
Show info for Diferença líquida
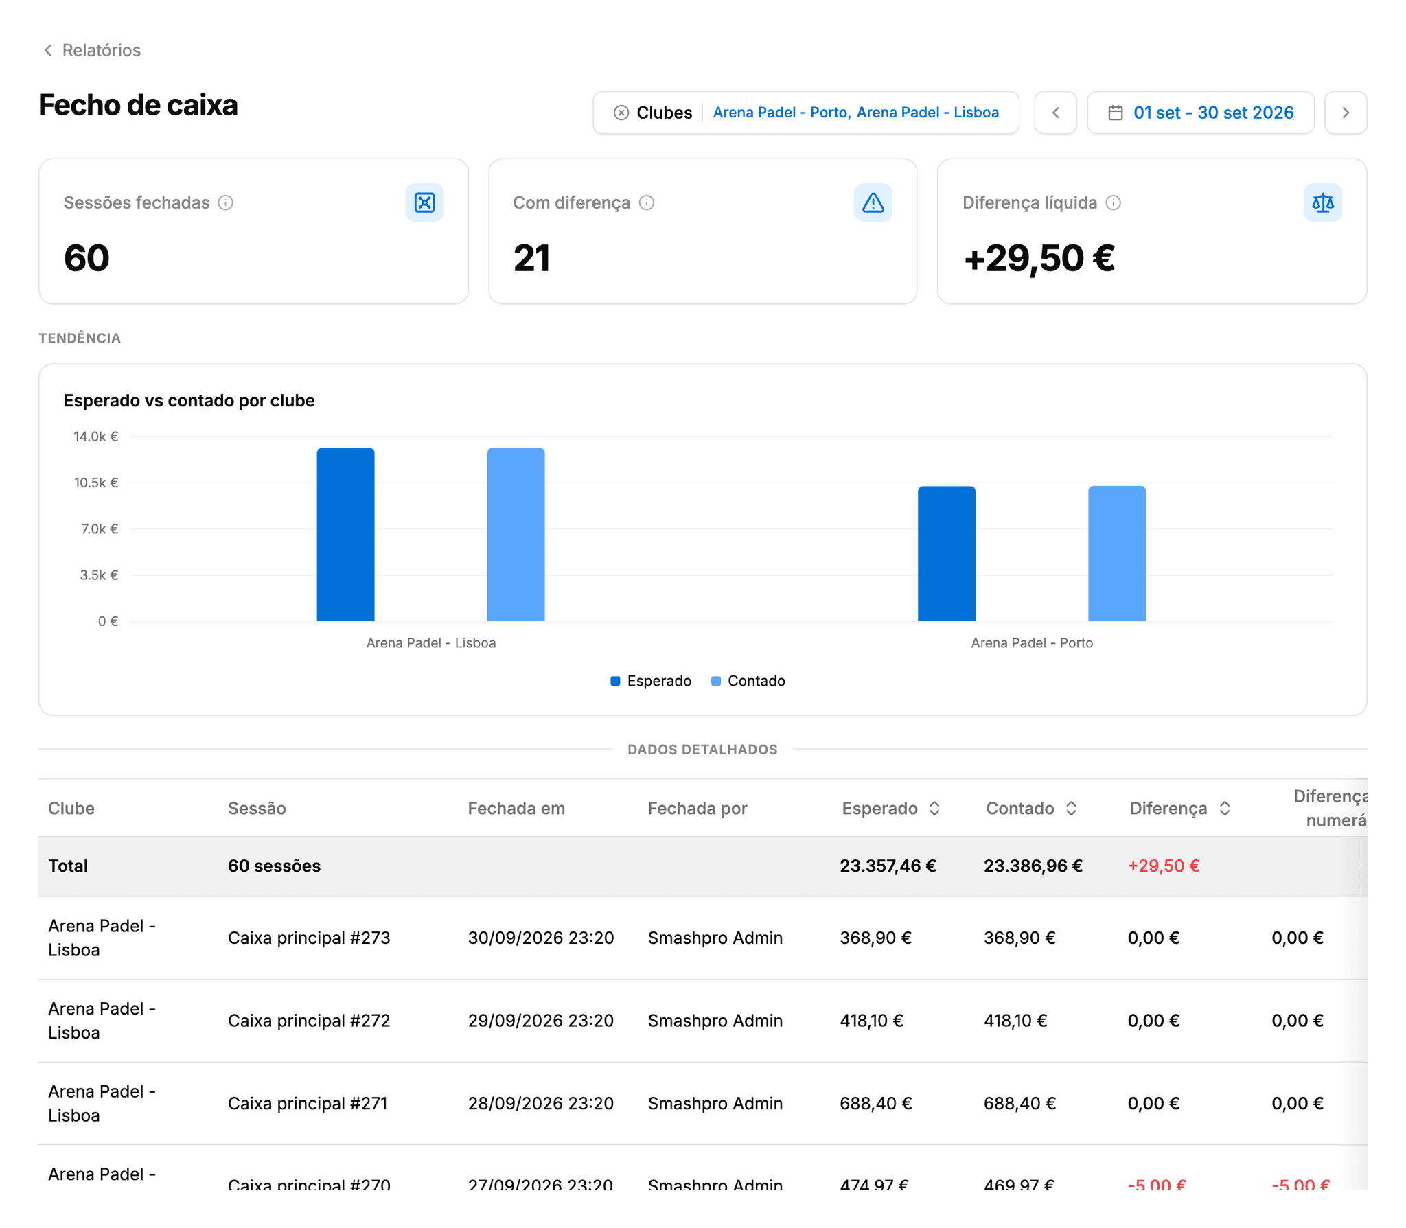coord(1114,202)
